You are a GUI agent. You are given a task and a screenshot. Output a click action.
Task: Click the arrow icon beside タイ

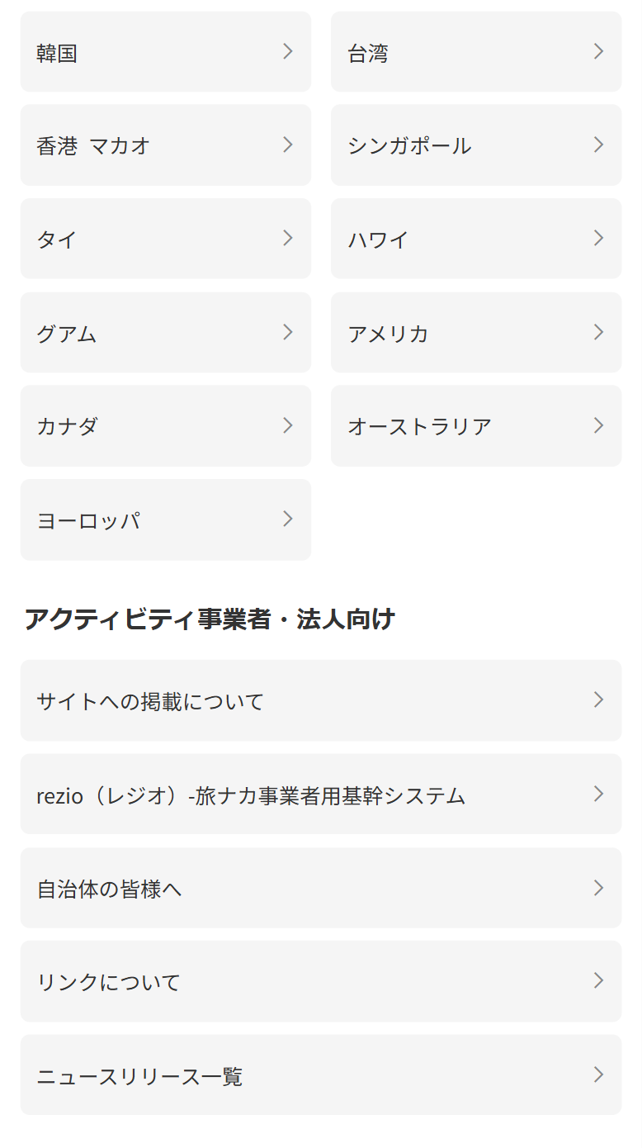288,239
